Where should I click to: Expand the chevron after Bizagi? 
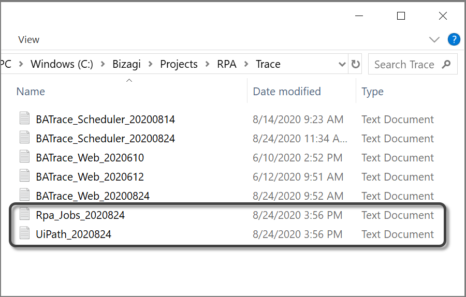point(150,64)
